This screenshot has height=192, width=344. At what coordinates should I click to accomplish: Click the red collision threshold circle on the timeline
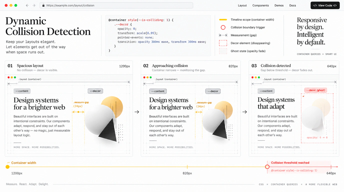(267, 167)
